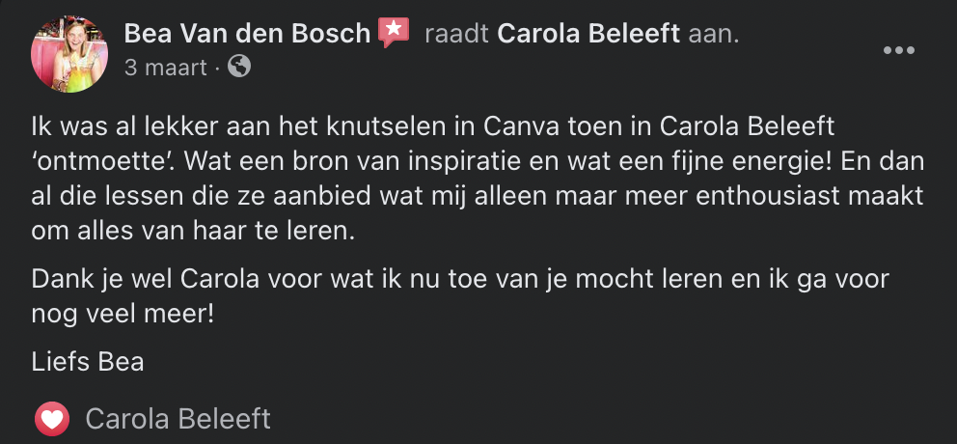
Task: Open Bea Van den Bosch's profile picture
Action: point(68,54)
